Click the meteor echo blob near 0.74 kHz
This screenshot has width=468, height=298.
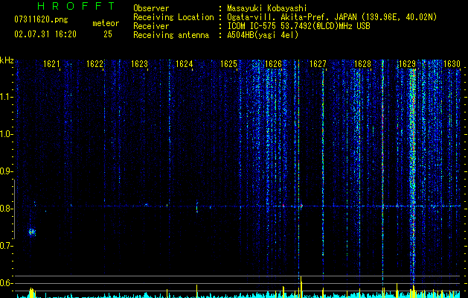[32, 232]
